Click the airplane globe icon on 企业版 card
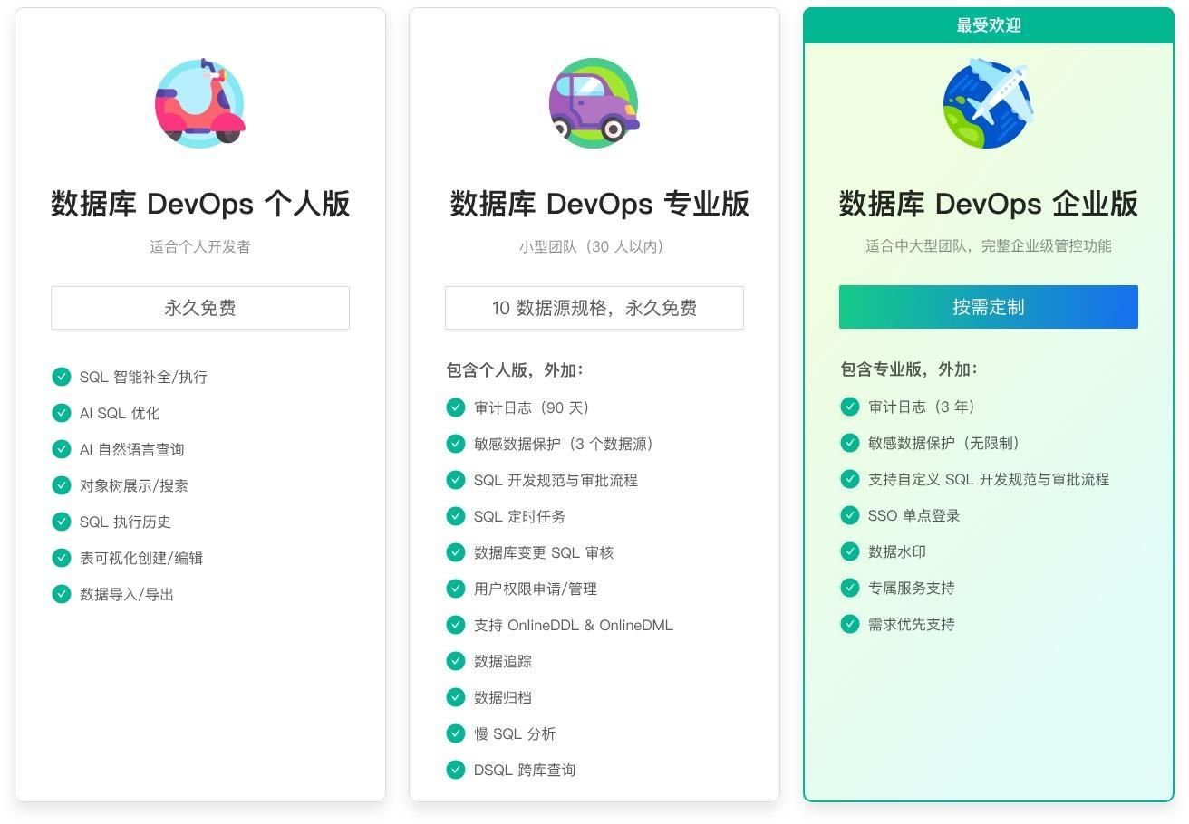This screenshot has width=1189, height=824. click(x=988, y=102)
